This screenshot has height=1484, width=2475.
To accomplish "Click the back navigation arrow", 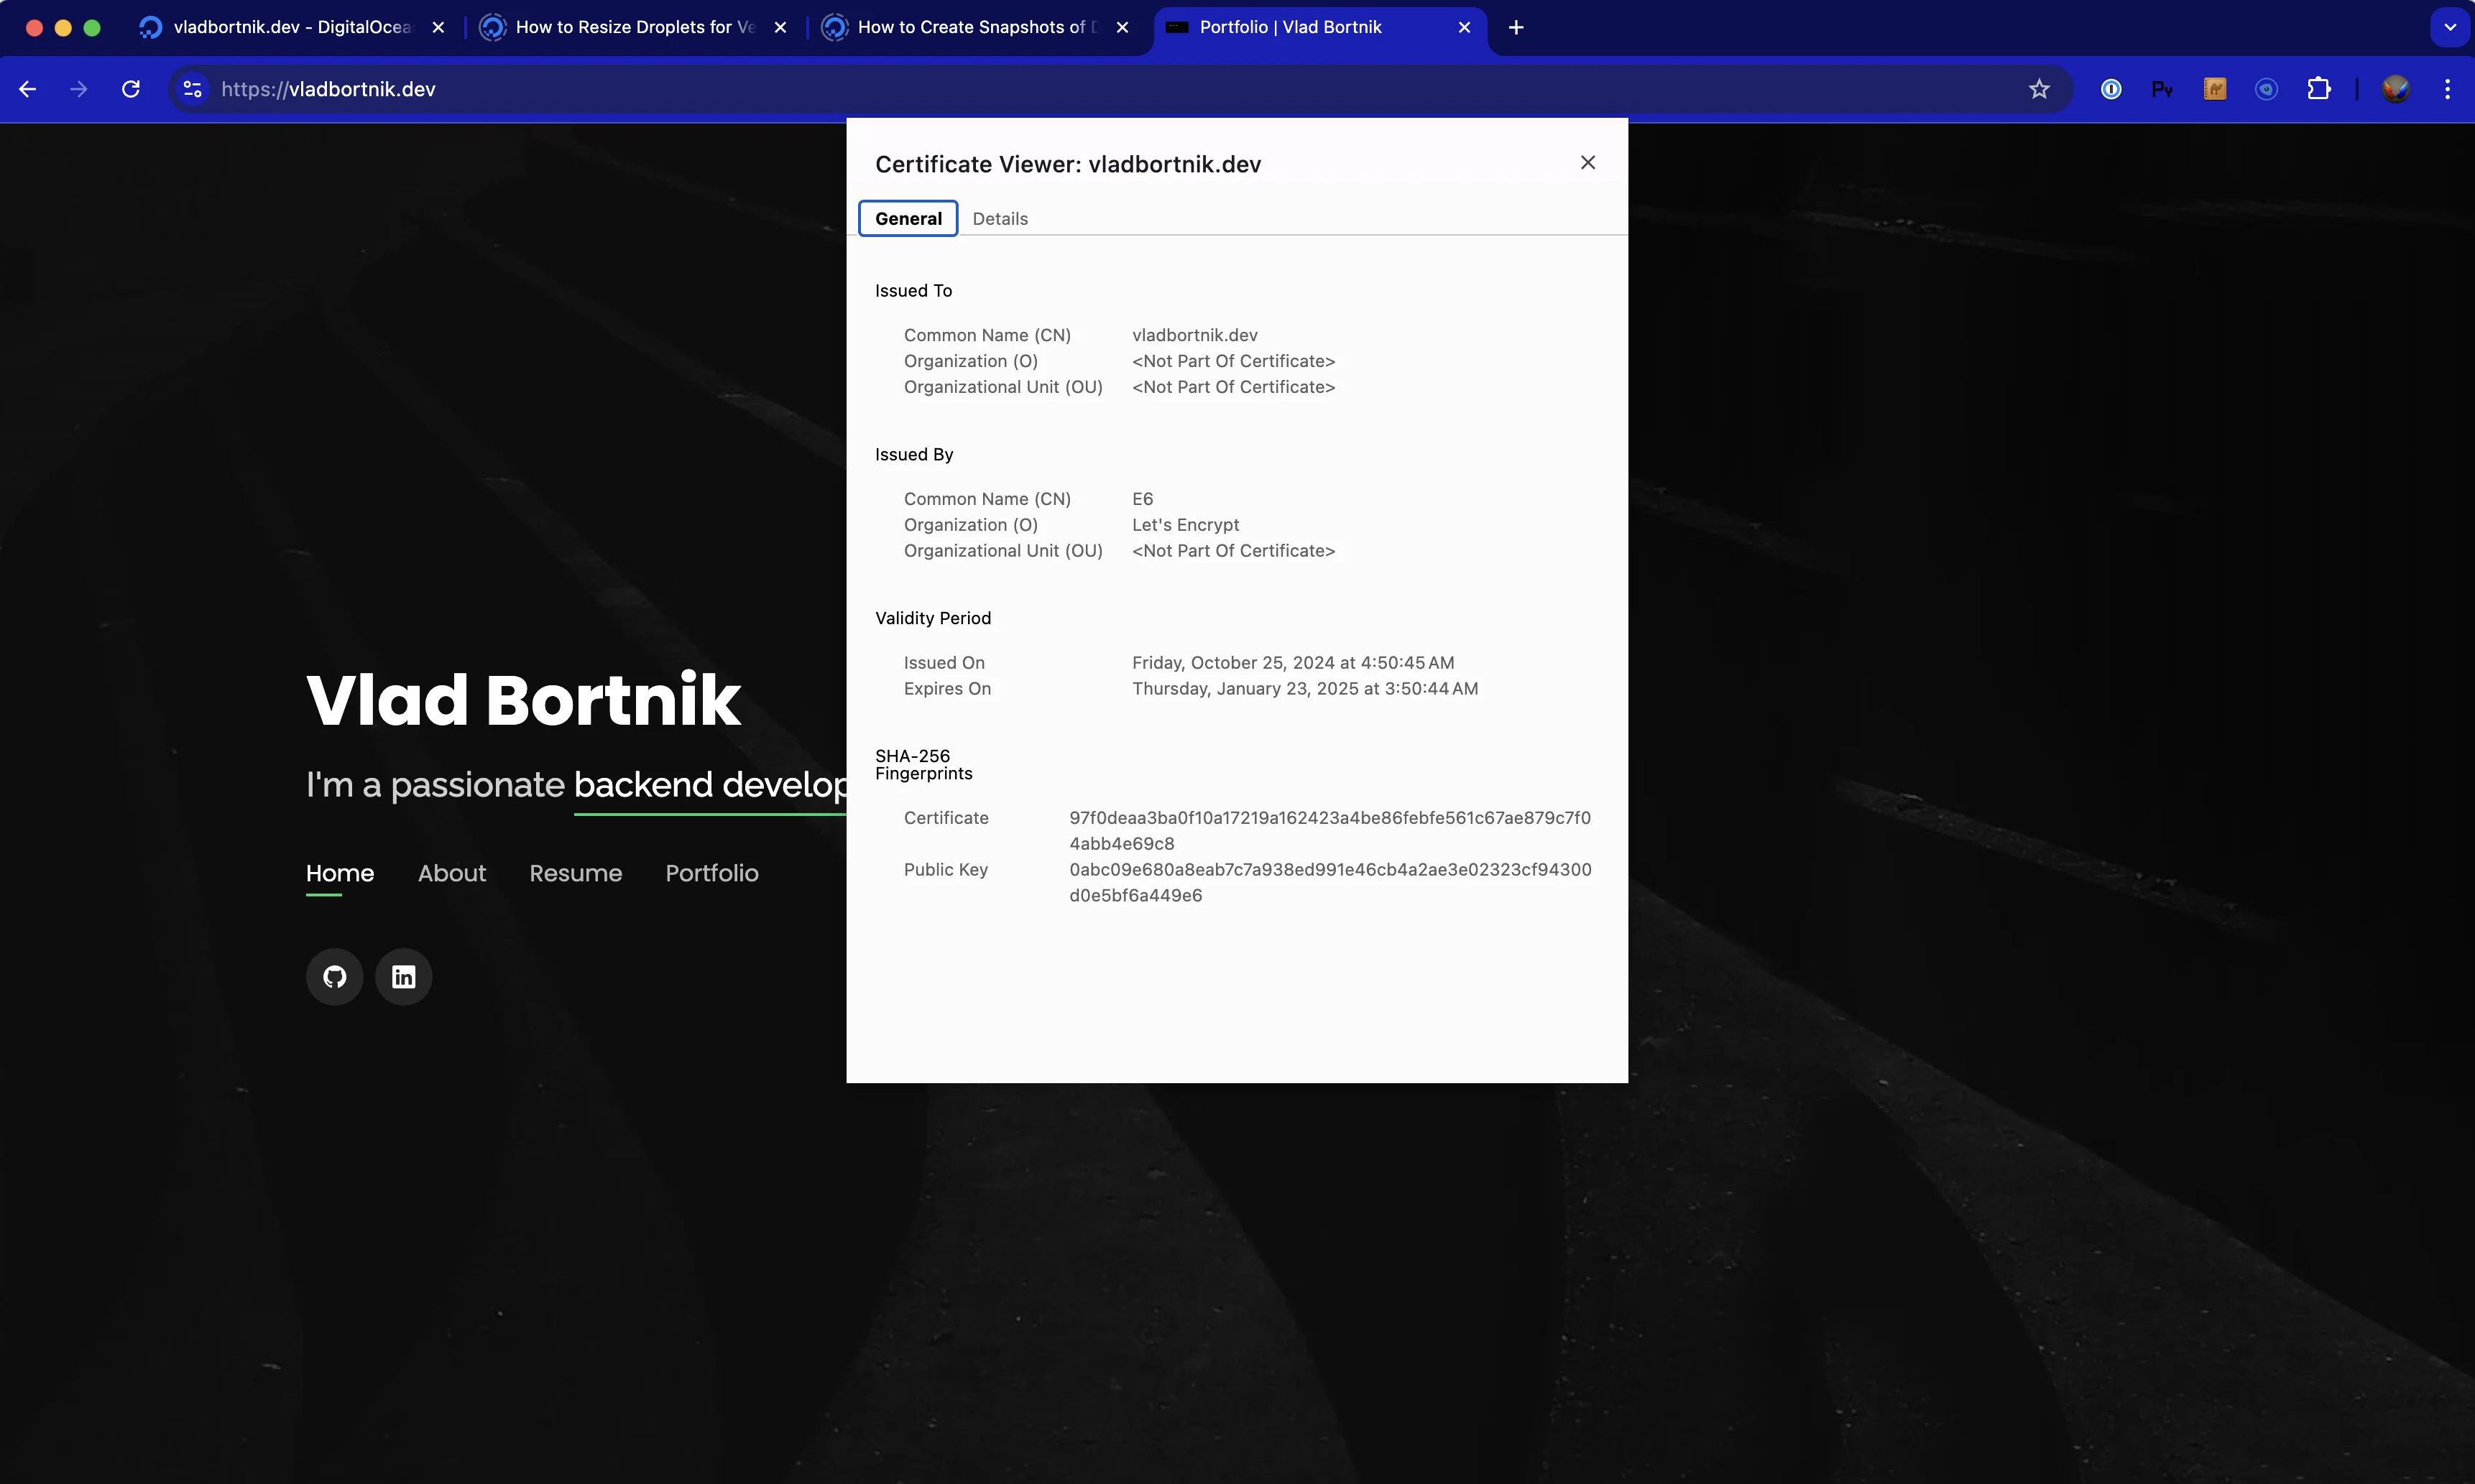I will 28,89.
